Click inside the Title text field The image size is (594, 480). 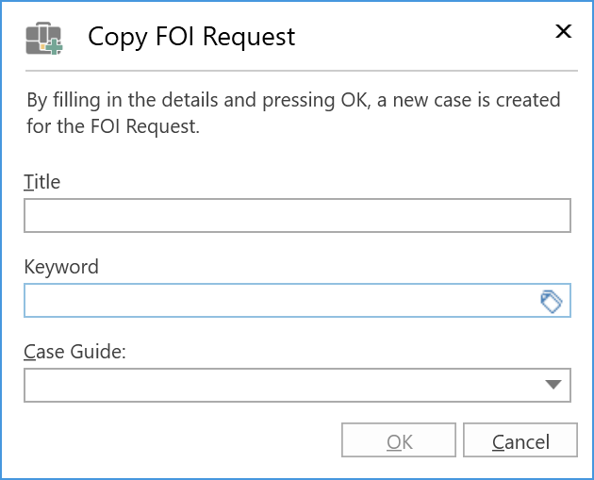click(297, 216)
